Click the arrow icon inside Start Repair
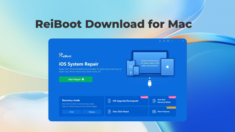 pos(83,79)
